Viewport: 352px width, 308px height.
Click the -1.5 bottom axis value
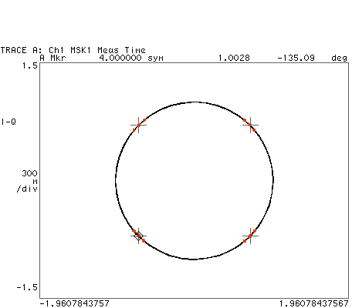[x=27, y=287]
